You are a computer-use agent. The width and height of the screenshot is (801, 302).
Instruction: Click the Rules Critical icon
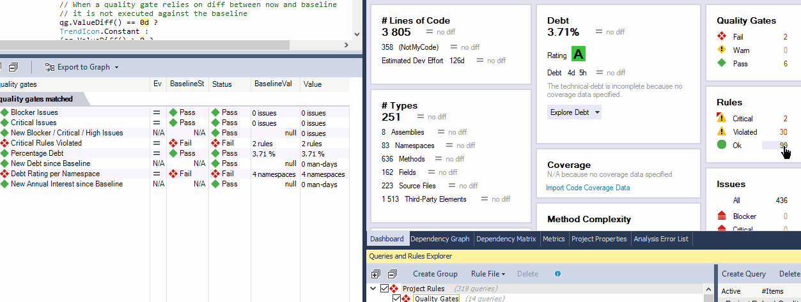(x=722, y=118)
